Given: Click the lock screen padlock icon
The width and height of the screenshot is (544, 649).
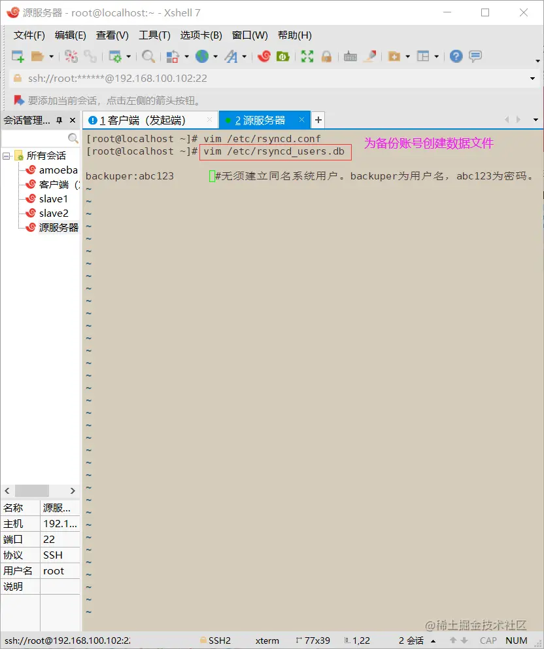Looking at the screenshot, I should tap(326, 56).
